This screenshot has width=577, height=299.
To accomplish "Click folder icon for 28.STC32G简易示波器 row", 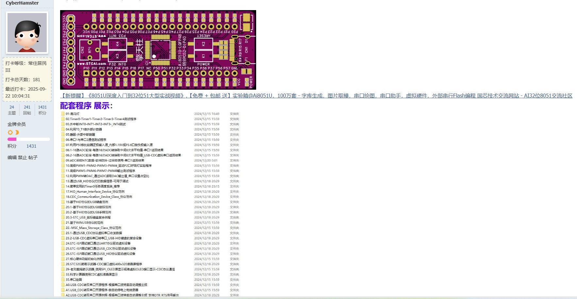I will (63, 264).
